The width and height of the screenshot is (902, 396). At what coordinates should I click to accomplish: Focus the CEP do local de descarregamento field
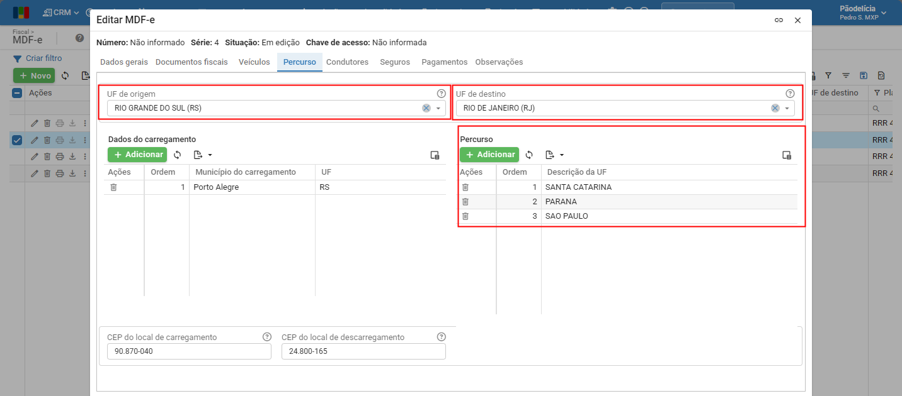click(363, 351)
